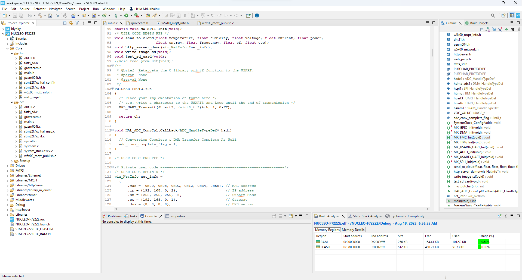The height and width of the screenshot is (280, 522).
Task: Toggle Hide Fields in the Outline view
Action: tap(494, 29)
